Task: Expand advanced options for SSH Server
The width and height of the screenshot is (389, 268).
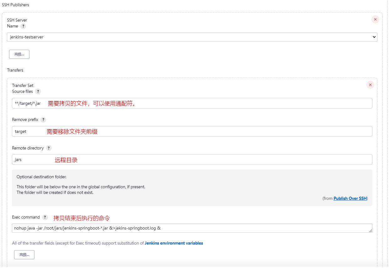Action: click(x=19, y=54)
